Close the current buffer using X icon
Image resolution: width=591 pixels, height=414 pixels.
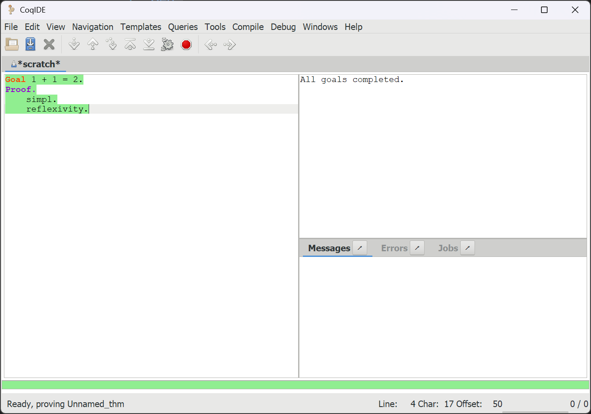(x=49, y=44)
